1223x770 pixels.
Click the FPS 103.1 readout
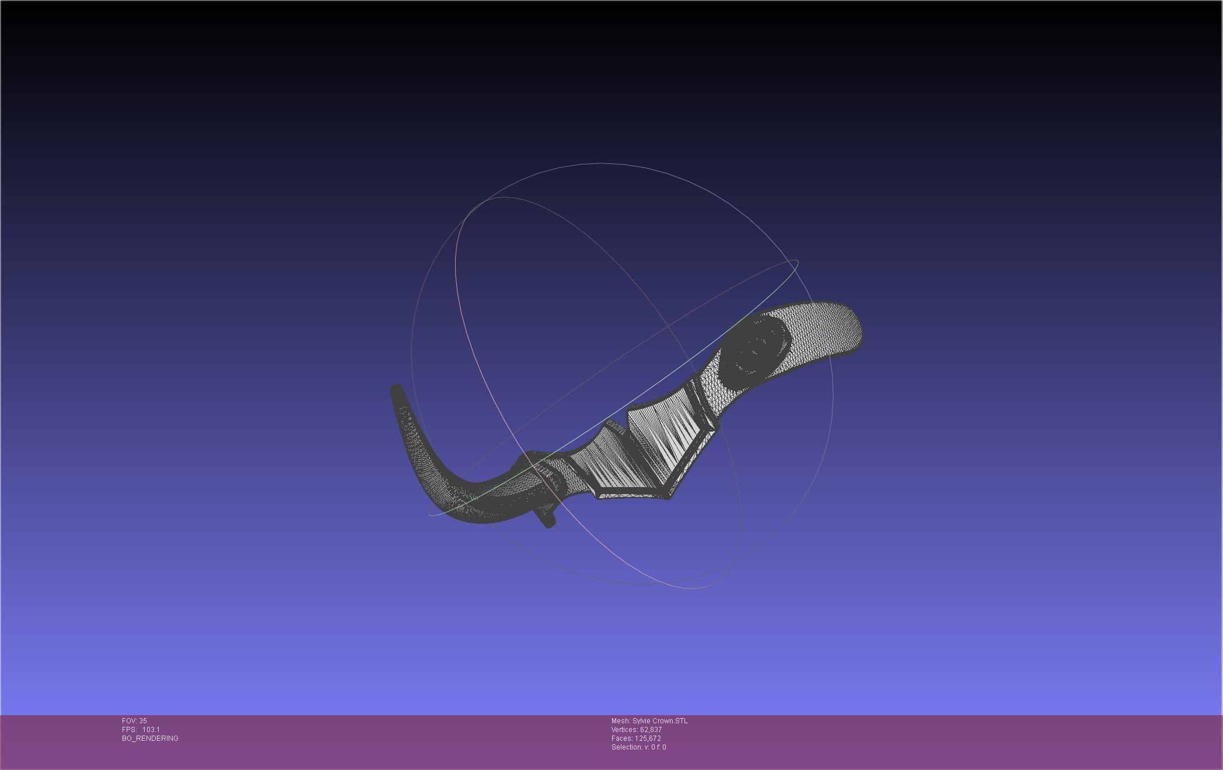(x=141, y=730)
